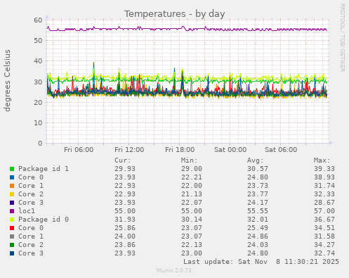
Task: Select the 'Package id 0' legend label
Action: pos(44,220)
